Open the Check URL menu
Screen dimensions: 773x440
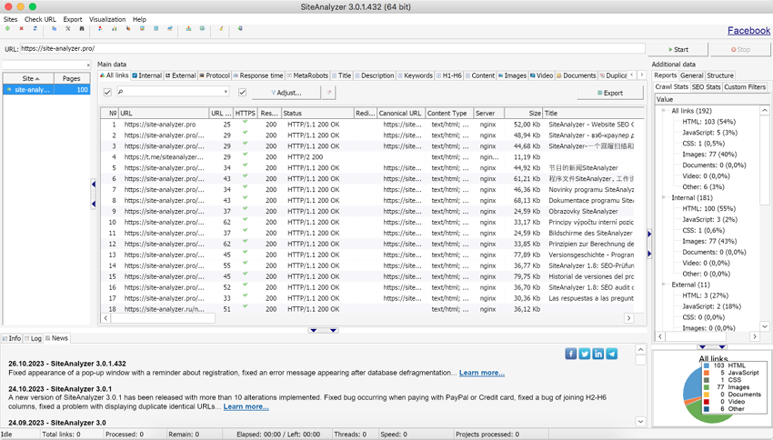[40, 19]
